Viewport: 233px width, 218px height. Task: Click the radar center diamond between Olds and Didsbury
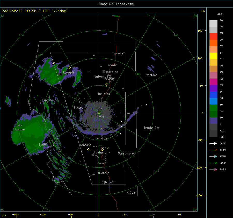tap(99, 113)
